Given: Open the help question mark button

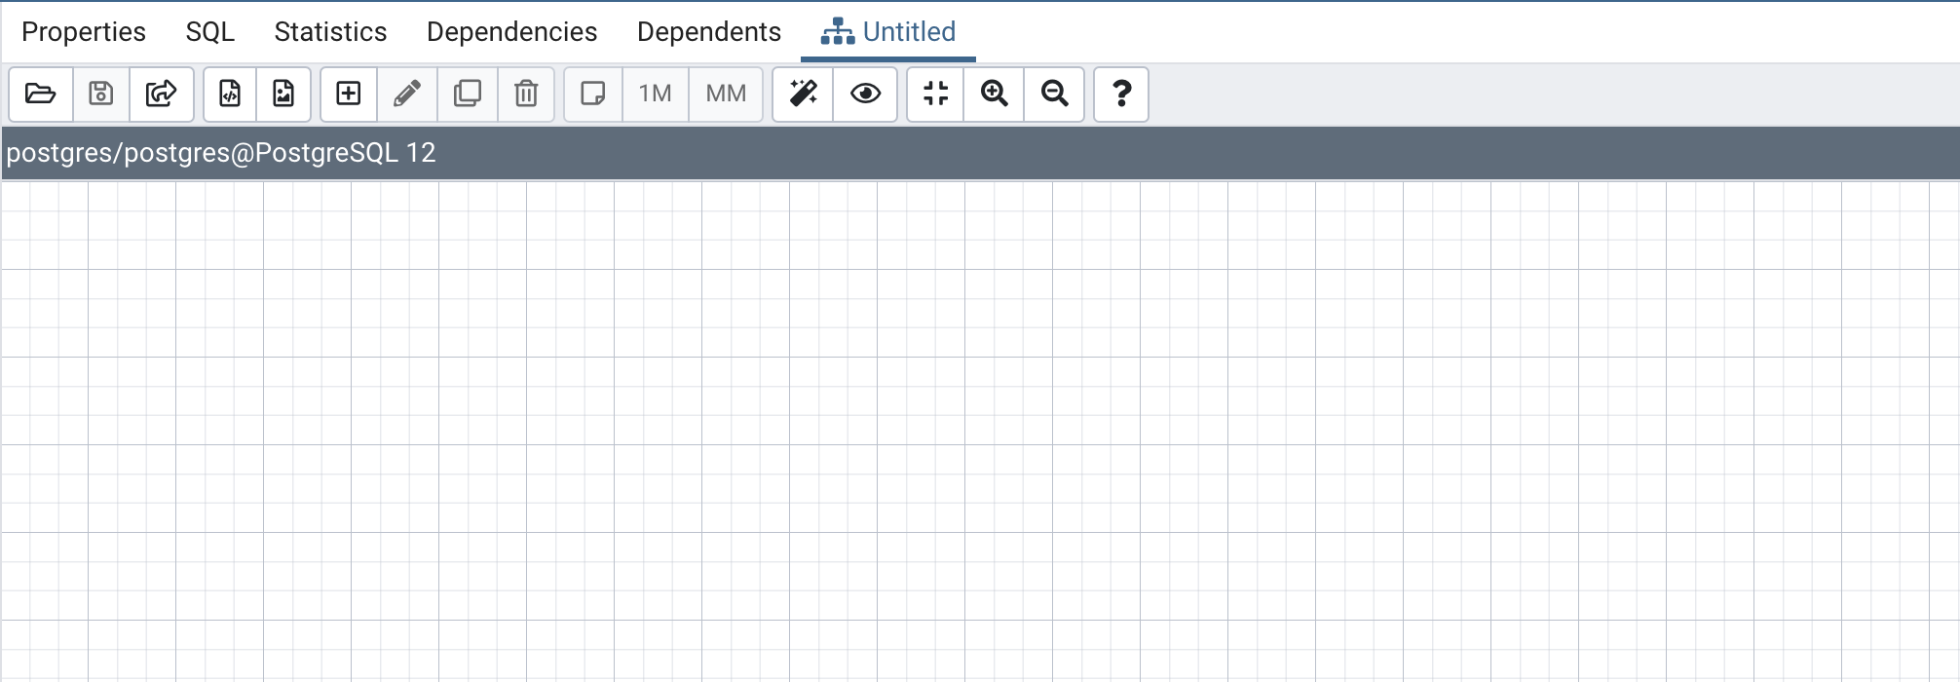Looking at the screenshot, I should [x=1121, y=94].
